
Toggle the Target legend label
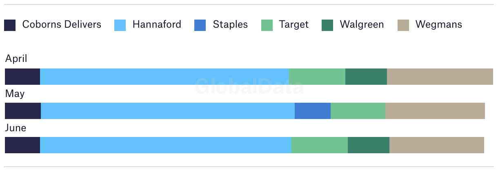(x=294, y=24)
